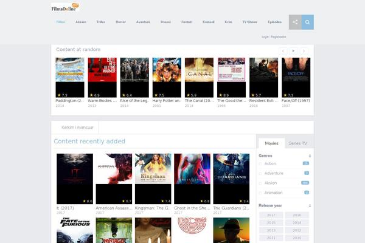Open the It (2017) poster
Viewport: 365px width, 243px height.
click(75, 179)
